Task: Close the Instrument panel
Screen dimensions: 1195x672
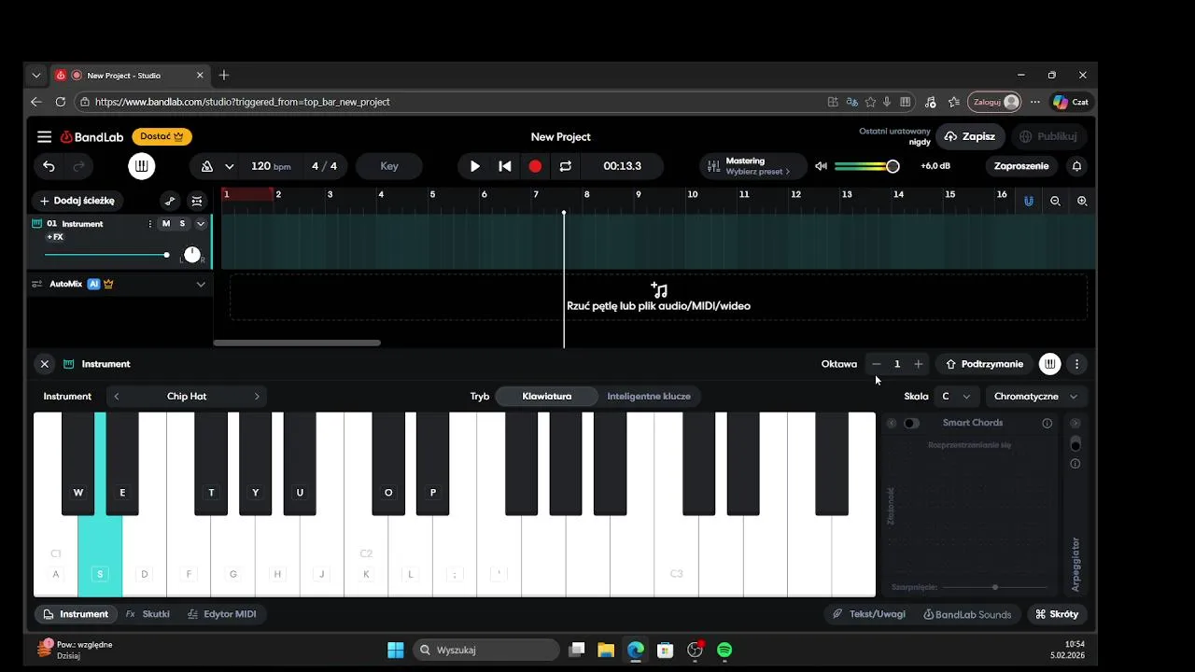Action: [x=44, y=364]
